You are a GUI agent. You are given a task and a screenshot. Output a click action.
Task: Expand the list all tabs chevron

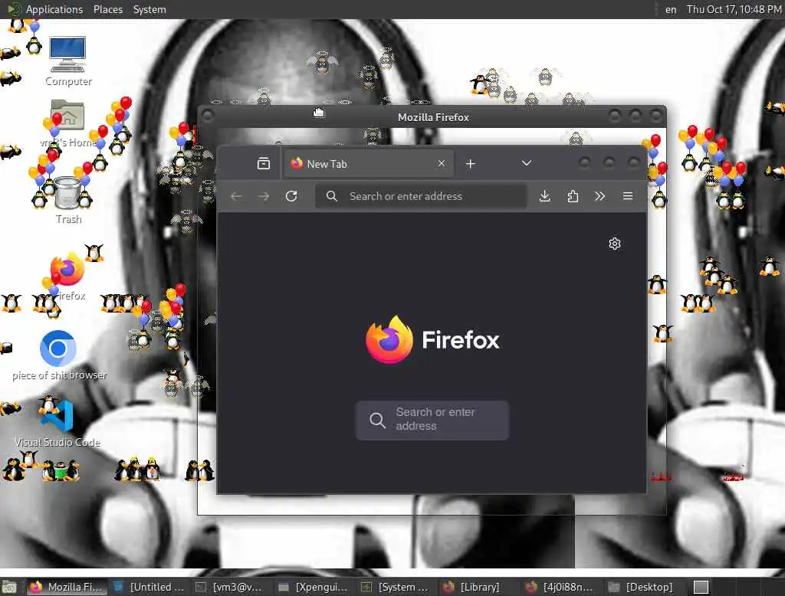pyautogui.click(x=526, y=163)
